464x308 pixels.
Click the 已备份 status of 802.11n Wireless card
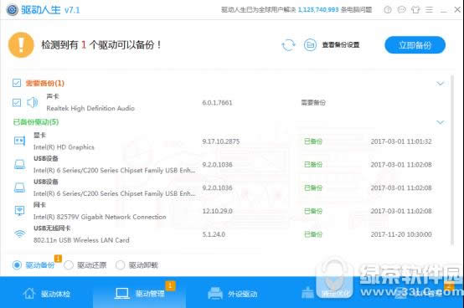tap(313, 234)
